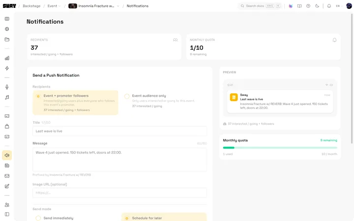Click the 1 used label
The height and width of the screenshot is (221, 354).
click(x=228, y=154)
